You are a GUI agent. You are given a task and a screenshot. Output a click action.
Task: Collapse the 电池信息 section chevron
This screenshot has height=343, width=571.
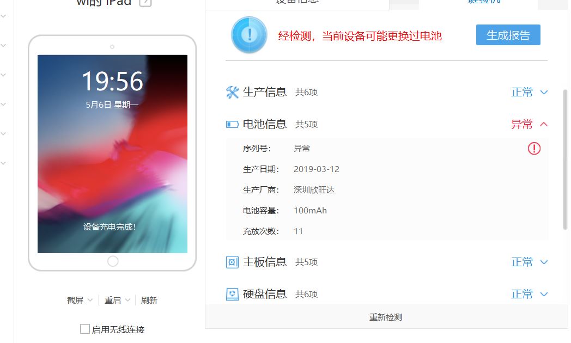point(544,124)
